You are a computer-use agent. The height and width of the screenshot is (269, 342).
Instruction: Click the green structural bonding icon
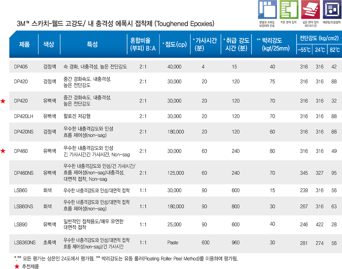pyautogui.click(x=289, y=10)
